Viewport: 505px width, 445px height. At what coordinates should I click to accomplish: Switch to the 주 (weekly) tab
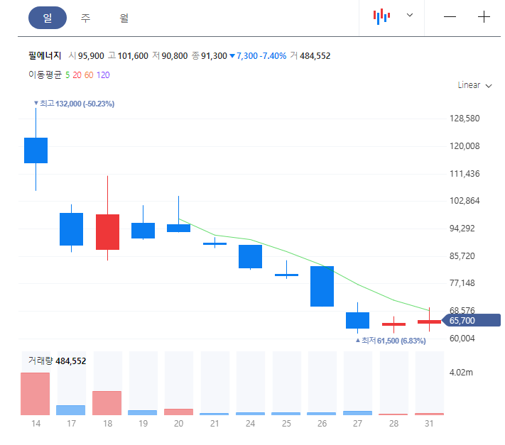click(x=85, y=18)
